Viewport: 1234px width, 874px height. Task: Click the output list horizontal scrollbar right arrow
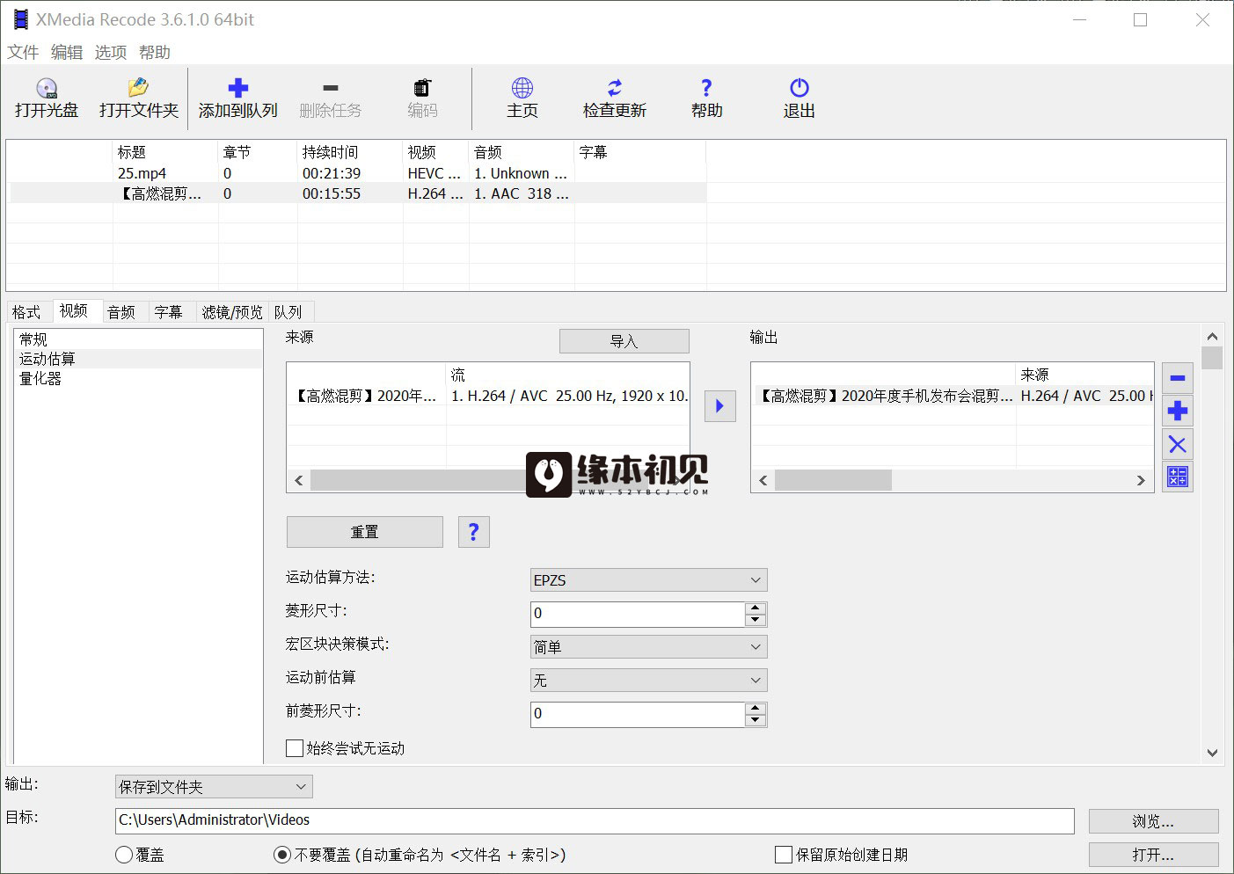tap(1141, 480)
